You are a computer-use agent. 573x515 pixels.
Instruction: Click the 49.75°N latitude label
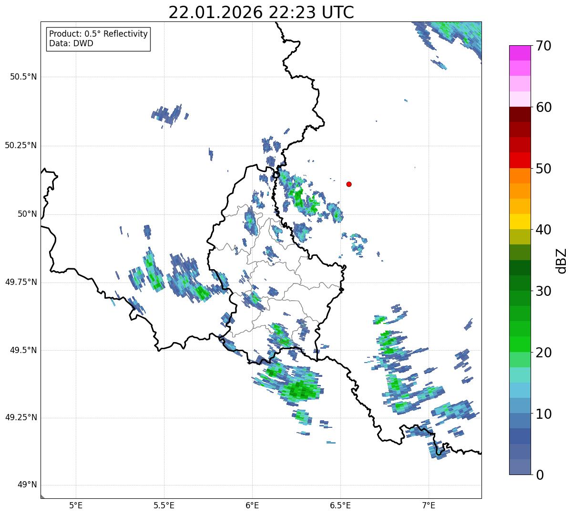coord(21,282)
